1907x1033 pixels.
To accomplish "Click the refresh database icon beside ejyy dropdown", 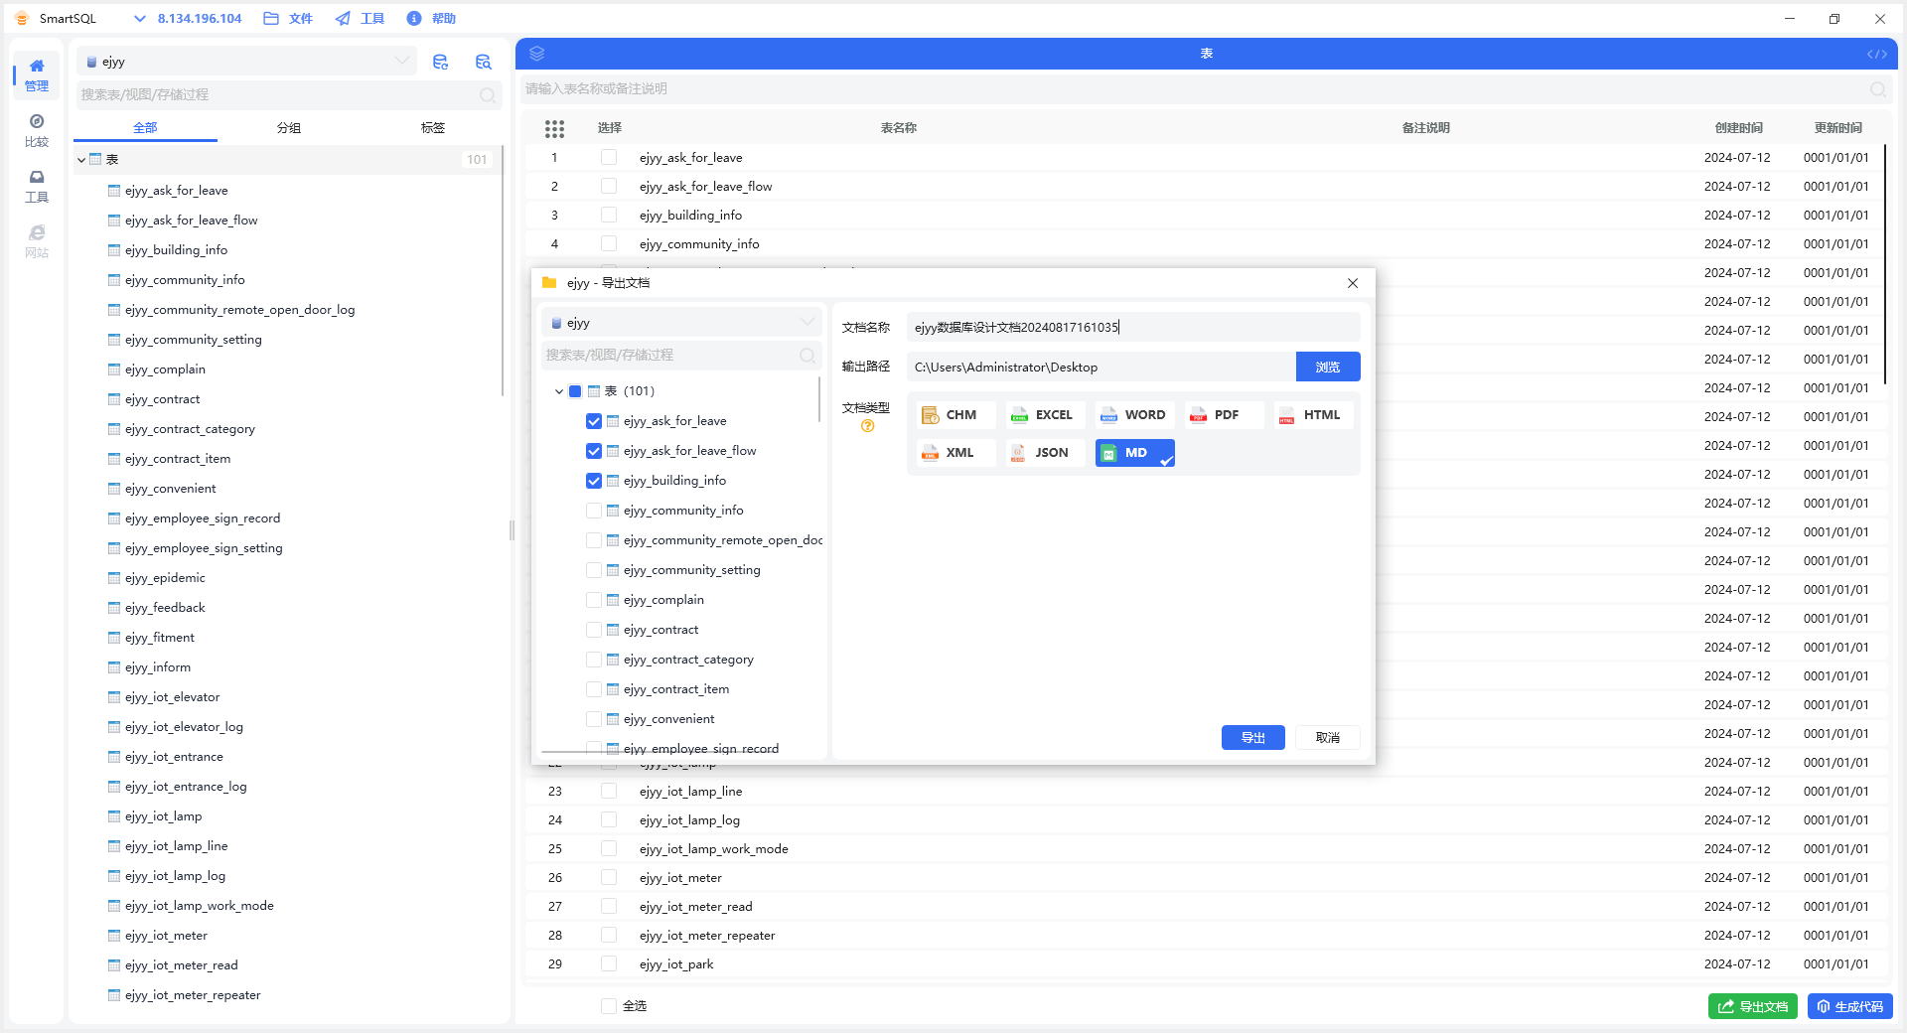I will tap(441, 62).
